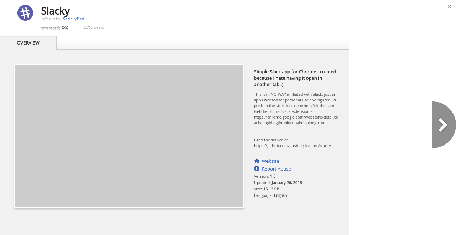Click the Language English text
The height and width of the screenshot is (235, 456).
(270, 195)
